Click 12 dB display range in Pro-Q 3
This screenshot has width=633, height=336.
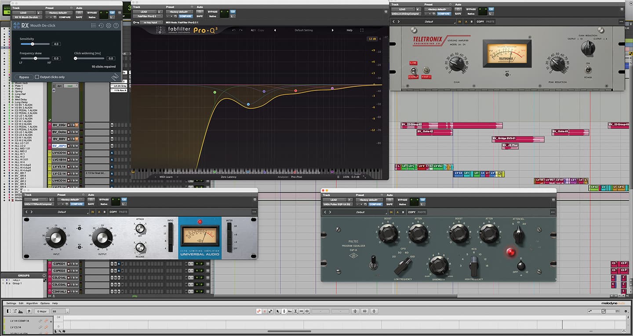(x=372, y=39)
